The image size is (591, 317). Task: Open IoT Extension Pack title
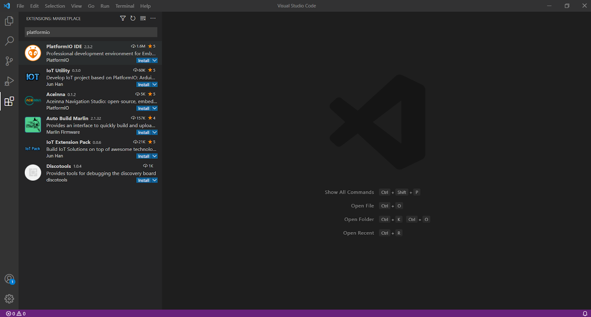click(68, 142)
